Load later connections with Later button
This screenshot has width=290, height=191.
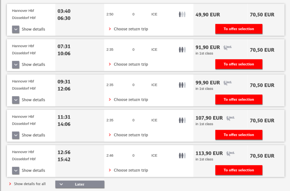pos(80,184)
